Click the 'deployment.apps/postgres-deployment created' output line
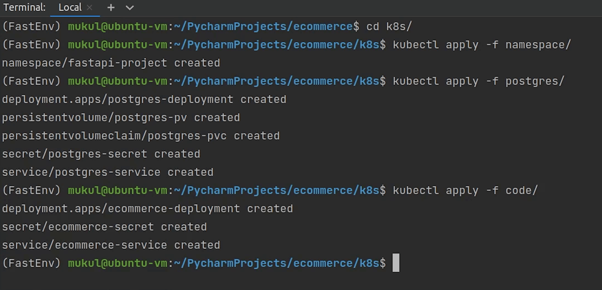The image size is (602, 290). click(x=144, y=99)
